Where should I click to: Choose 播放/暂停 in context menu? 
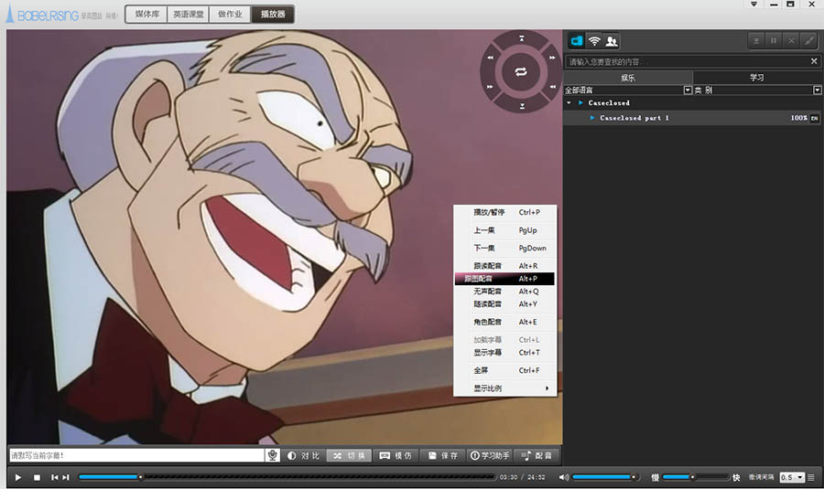point(505,212)
